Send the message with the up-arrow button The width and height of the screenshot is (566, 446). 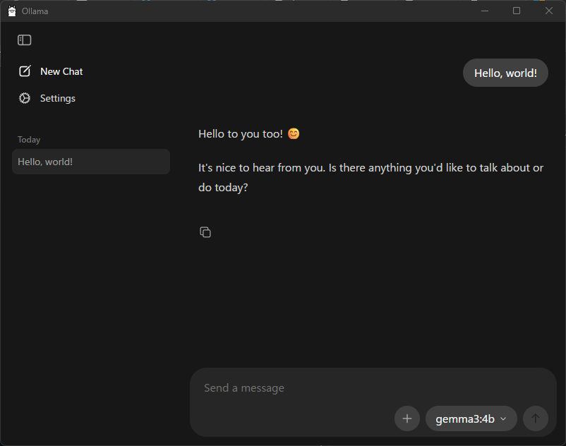click(x=536, y=418)
